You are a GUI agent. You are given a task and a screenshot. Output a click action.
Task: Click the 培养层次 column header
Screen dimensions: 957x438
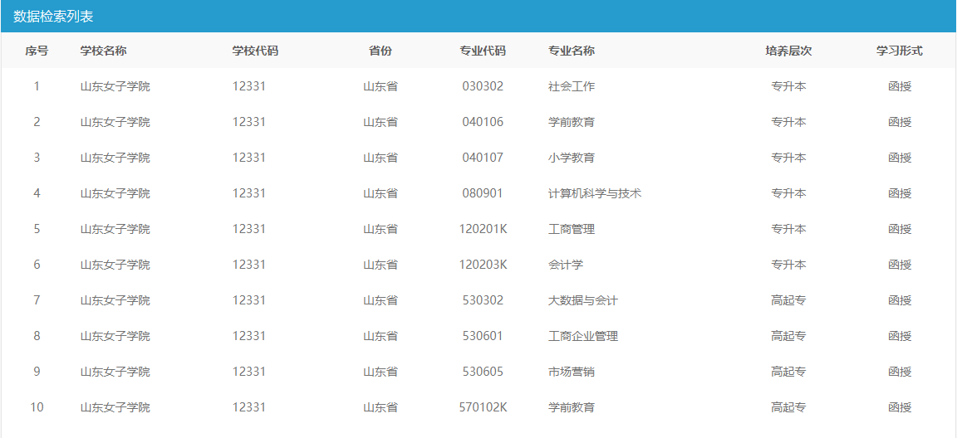click(x=788, y=51)
